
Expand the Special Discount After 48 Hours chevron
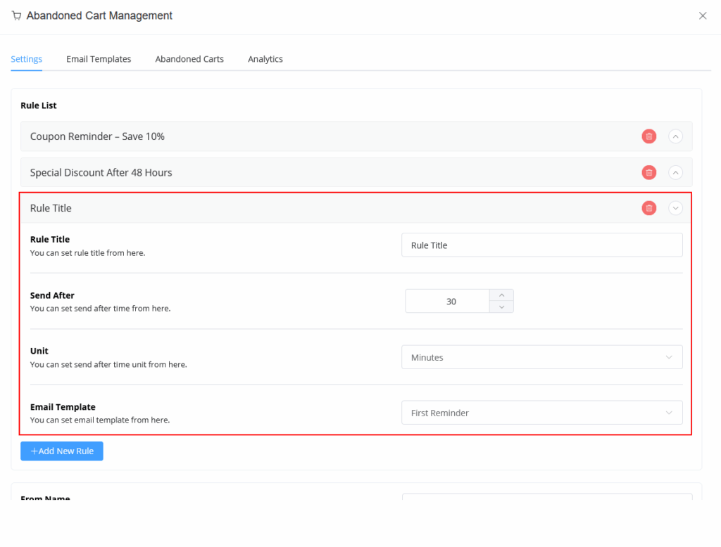(x=675, y=172)
